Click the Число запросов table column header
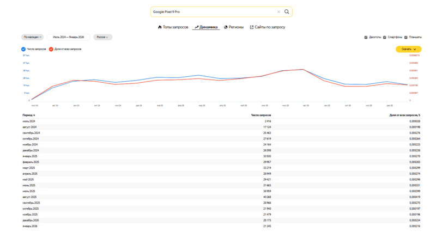This screenshot has height=238, width=436. tap(261, 115)
